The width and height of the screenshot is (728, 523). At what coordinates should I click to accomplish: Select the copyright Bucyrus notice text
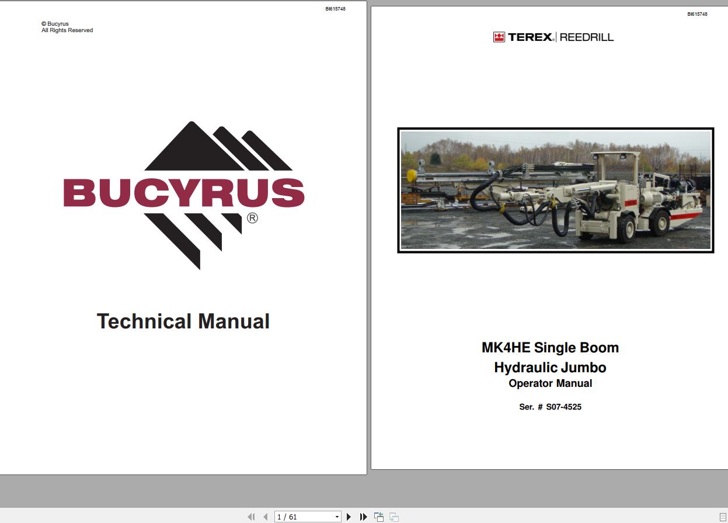67,26
